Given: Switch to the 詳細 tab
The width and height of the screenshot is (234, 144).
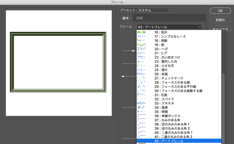Looking at the screenshot, I should [140, 18].
